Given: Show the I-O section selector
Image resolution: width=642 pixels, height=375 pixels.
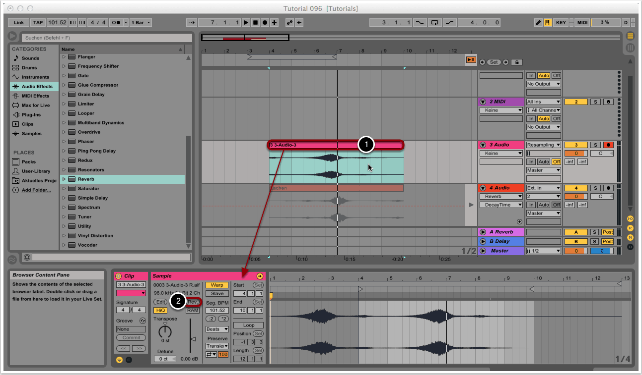Looking at the screenshot, I should coord(630,218).
